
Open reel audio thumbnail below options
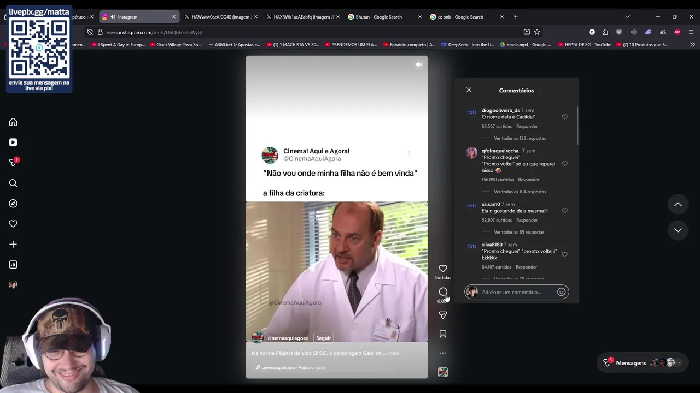pyautogui.click(x=443, y=372)
